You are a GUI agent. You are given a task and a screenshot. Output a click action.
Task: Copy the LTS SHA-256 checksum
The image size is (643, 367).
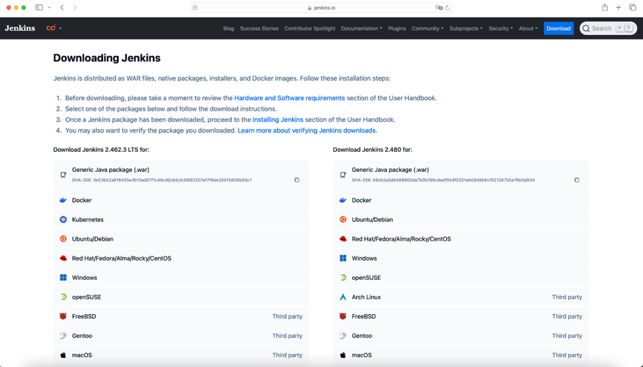[297, 180]
